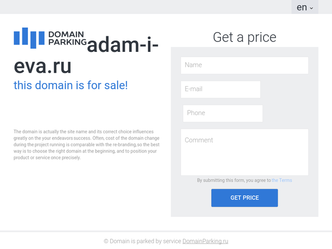Focus the E-mail input field
The width and height of the screenshot is (332, 249).
tap(220, 89)
